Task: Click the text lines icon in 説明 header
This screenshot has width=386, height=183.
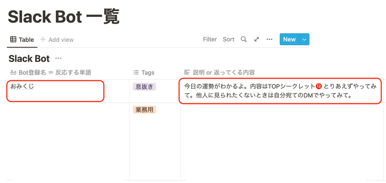Action: coord(187,72)
